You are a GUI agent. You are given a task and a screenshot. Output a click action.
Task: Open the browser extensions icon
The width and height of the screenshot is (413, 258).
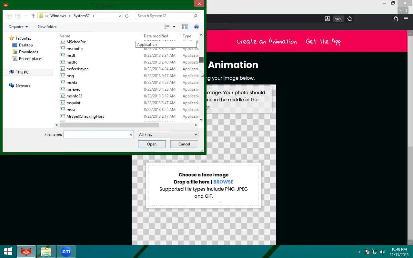(396, 19)
